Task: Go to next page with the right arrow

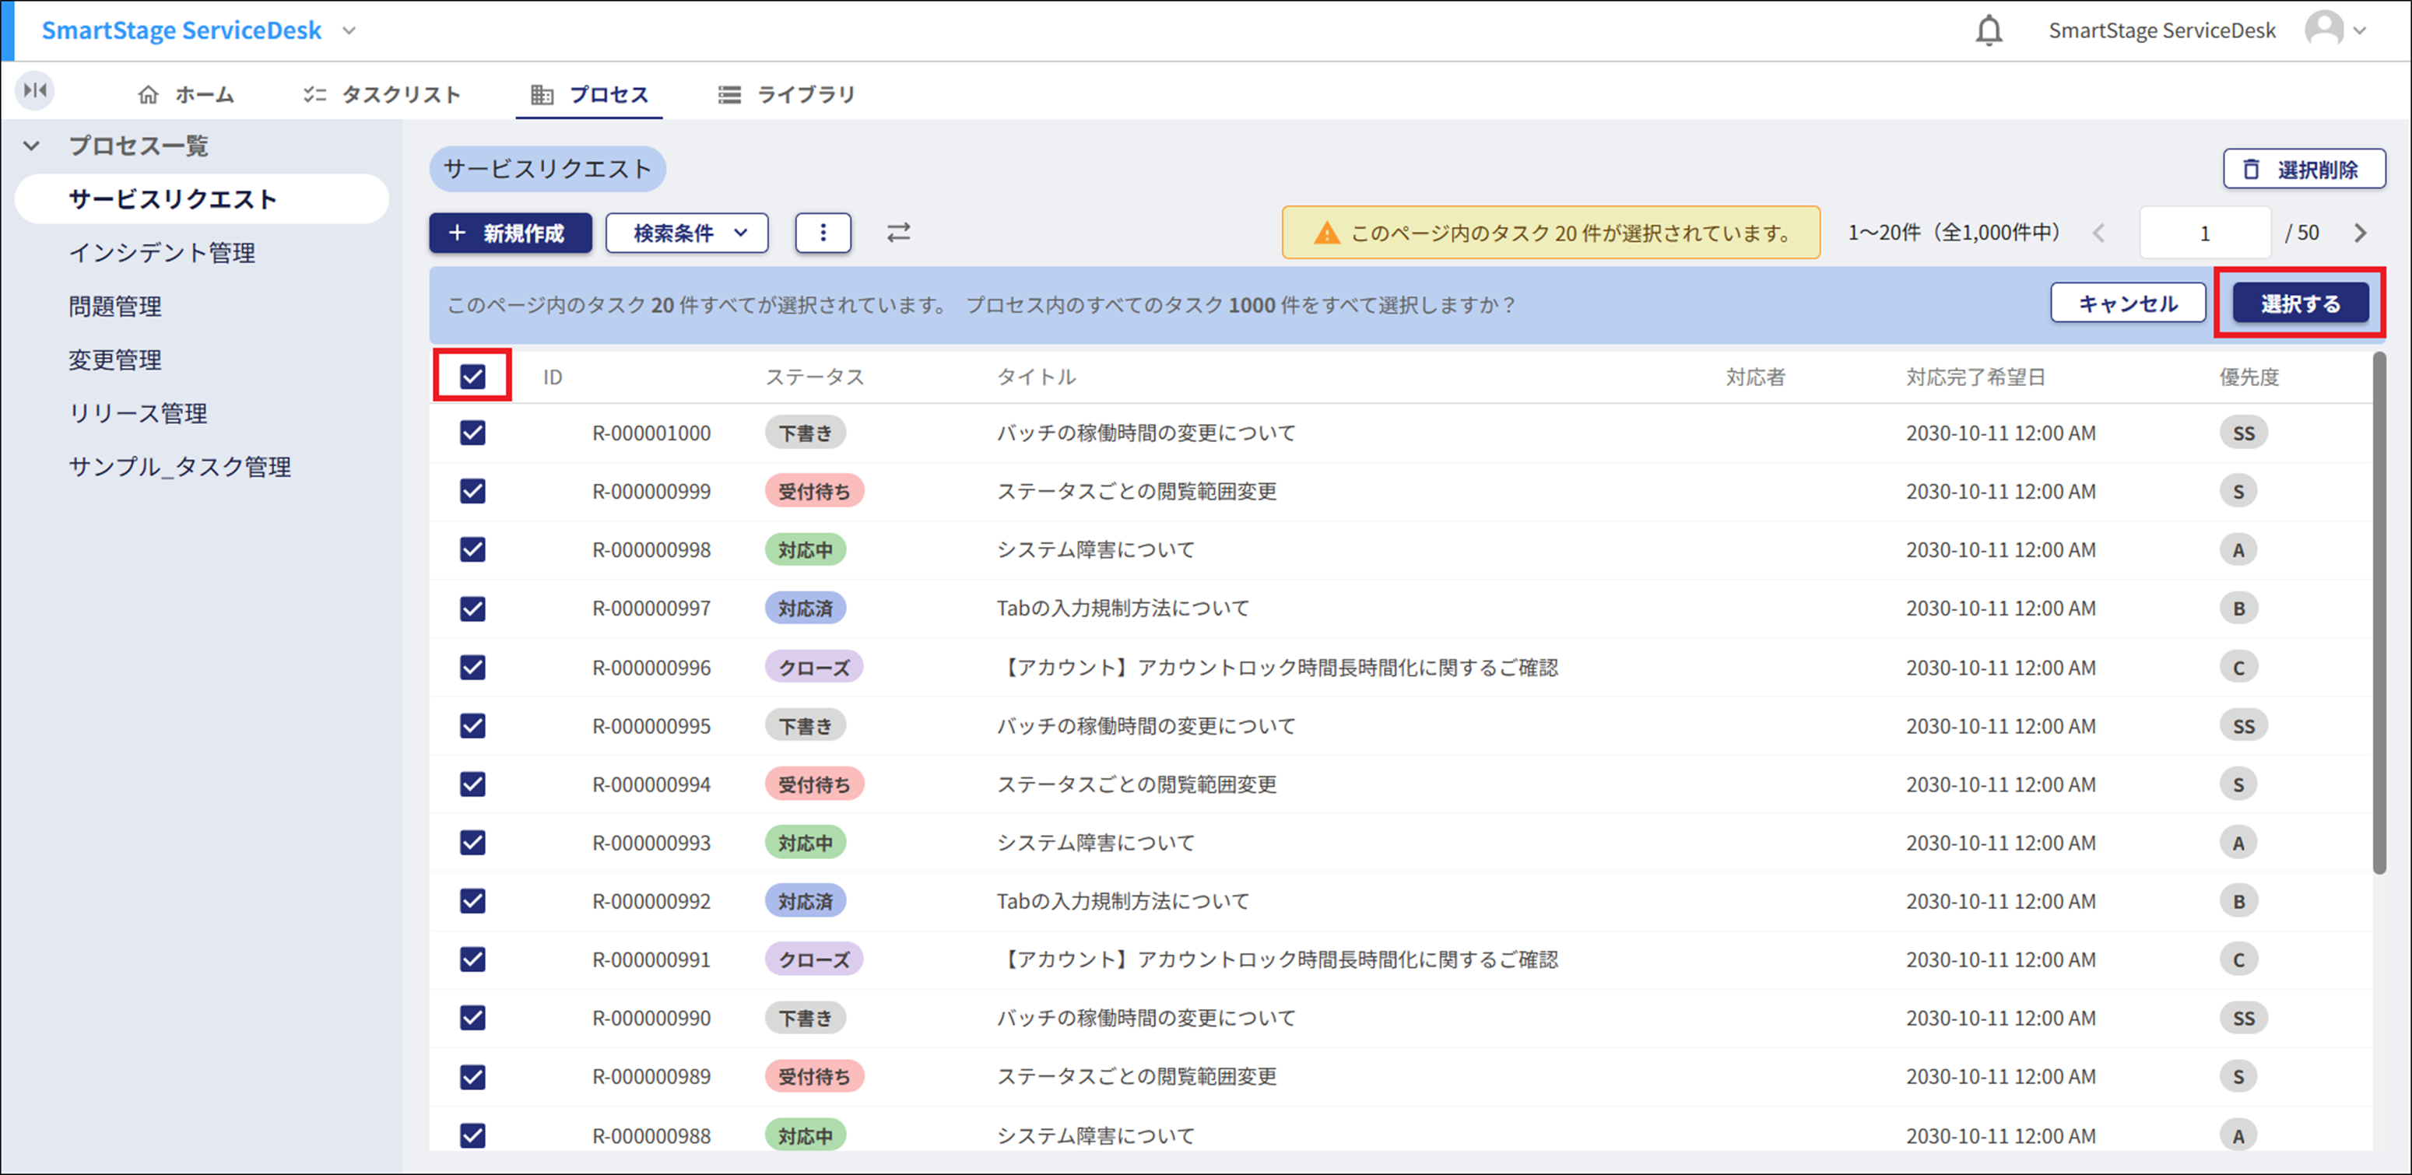Action: point(2360,233)
